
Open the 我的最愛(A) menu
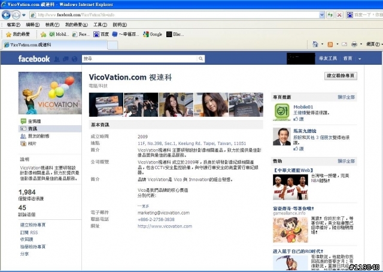point(76,25)
